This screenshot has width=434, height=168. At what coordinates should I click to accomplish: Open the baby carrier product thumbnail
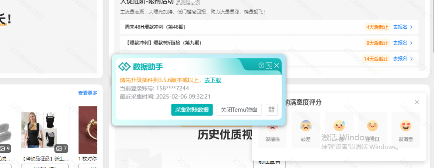(45, 130)
